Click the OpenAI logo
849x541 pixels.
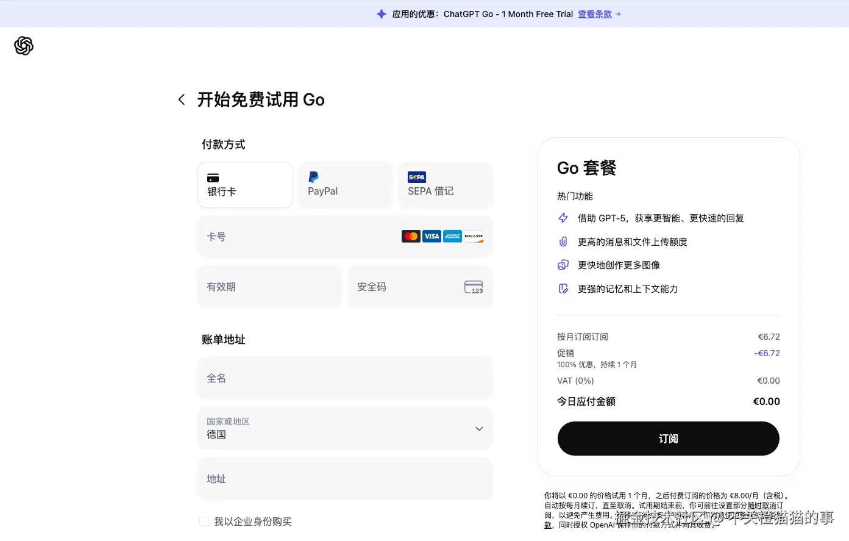pyautogui.click(x=23, y=46)
